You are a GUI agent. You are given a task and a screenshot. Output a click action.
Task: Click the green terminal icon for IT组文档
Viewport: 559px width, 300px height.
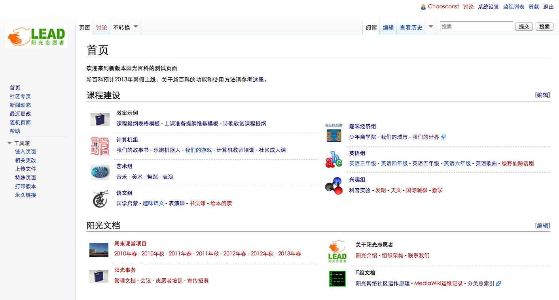337,279
